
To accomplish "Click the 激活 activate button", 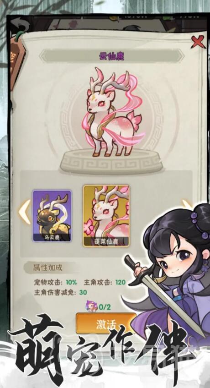I will pyautogui.click(x=106, y=324).
